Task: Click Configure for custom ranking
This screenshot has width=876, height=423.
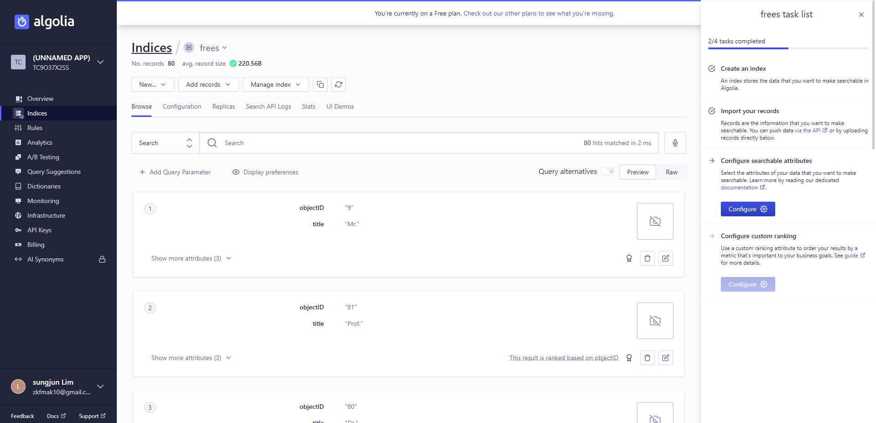Action: (748, 284)
